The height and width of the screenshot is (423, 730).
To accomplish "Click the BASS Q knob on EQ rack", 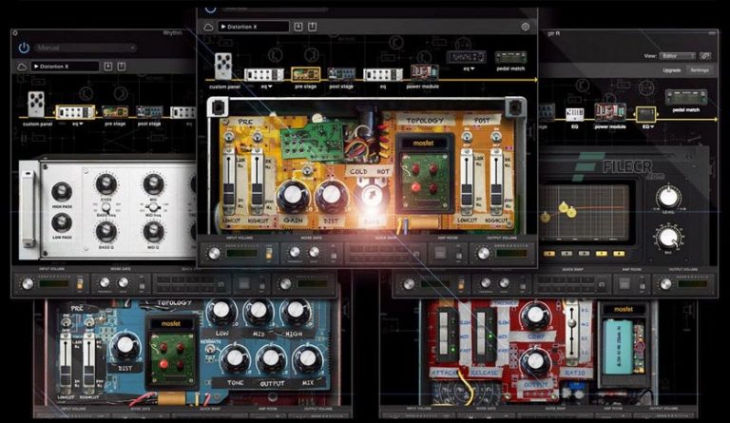I will (x=106, y=231).
